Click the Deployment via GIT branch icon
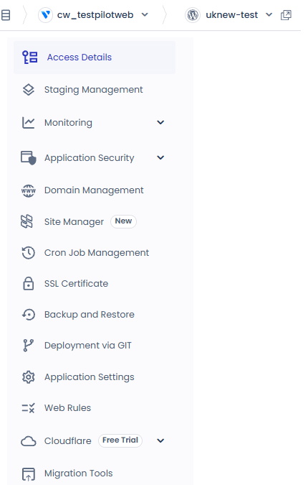Screen dimensions: 308x485 click(x=29, y=346)
